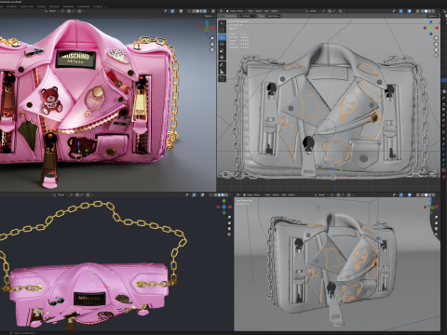This screenshot has height=335, width=447.
Task: Select the Rotate tool in toolbar
Action: [x=222, y=44]
